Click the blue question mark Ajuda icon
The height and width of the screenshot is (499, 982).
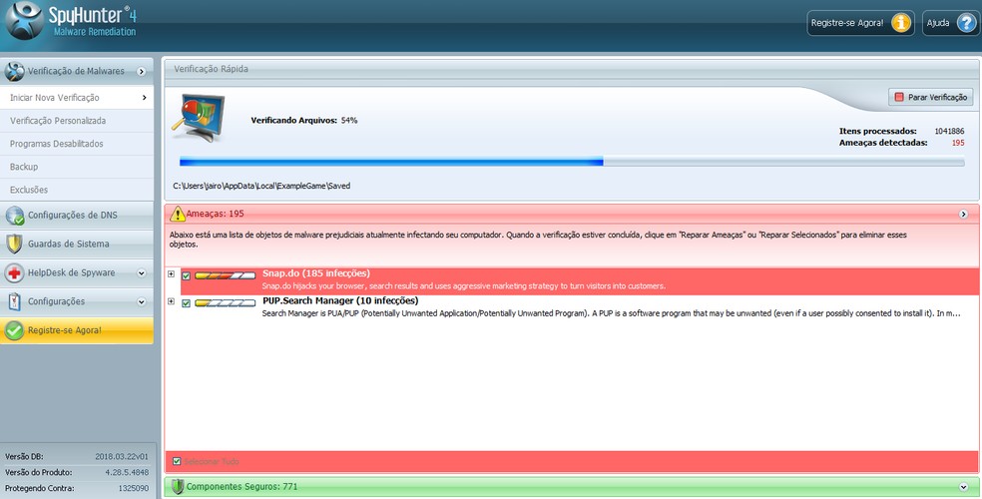coord(966,23)
